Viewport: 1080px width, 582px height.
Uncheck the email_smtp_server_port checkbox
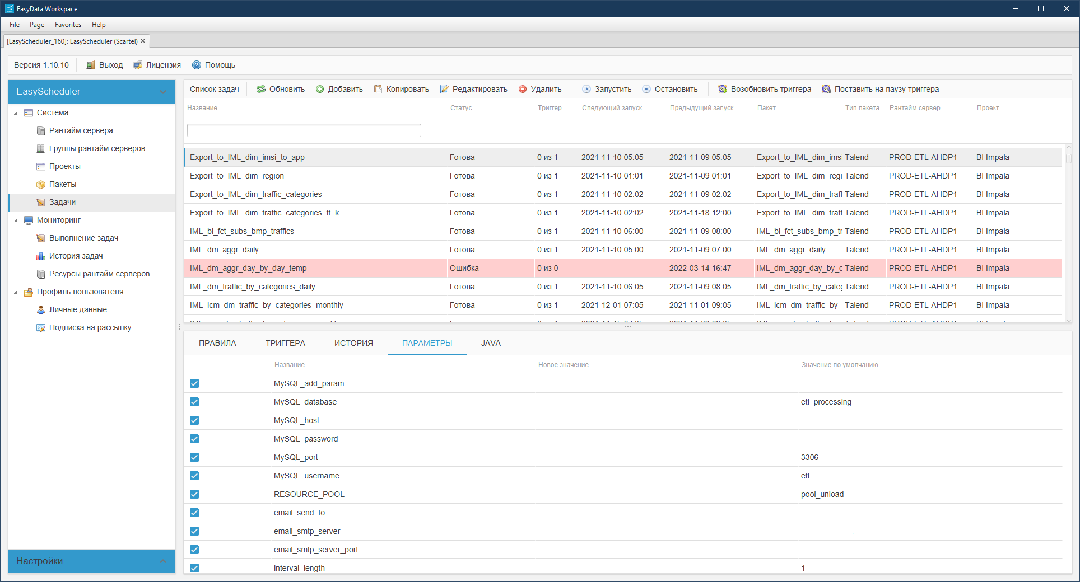194,550
